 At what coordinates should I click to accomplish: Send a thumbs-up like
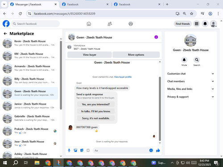pos(158,151)
